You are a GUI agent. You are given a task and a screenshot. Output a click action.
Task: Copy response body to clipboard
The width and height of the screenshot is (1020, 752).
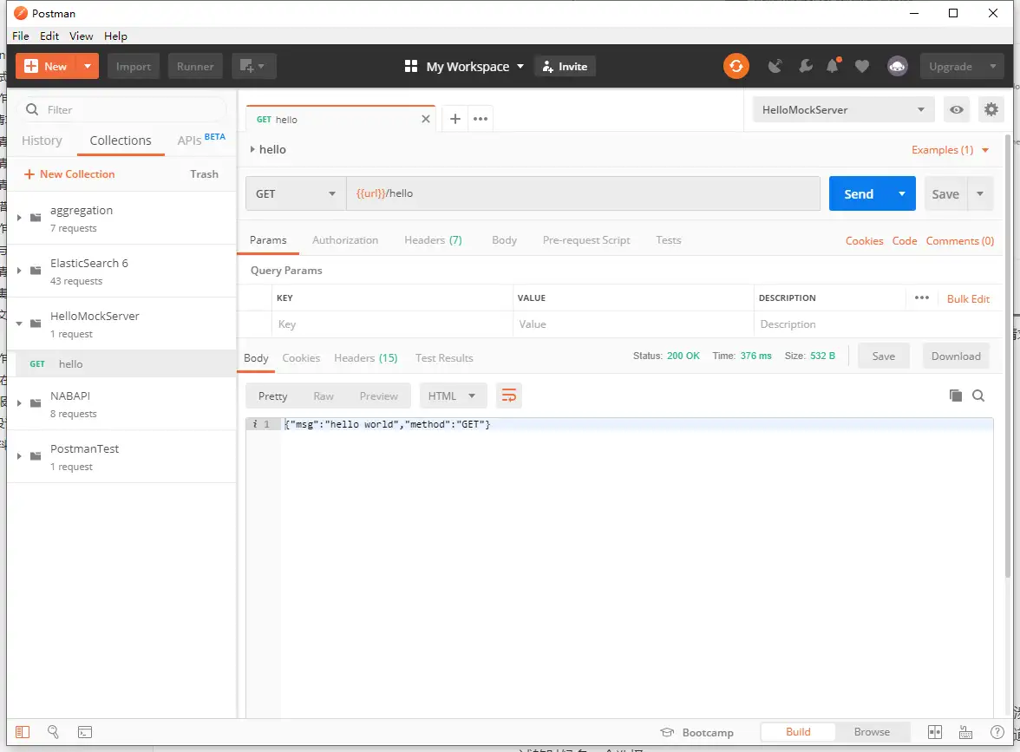pyautogui.click(x=955, y=396)
